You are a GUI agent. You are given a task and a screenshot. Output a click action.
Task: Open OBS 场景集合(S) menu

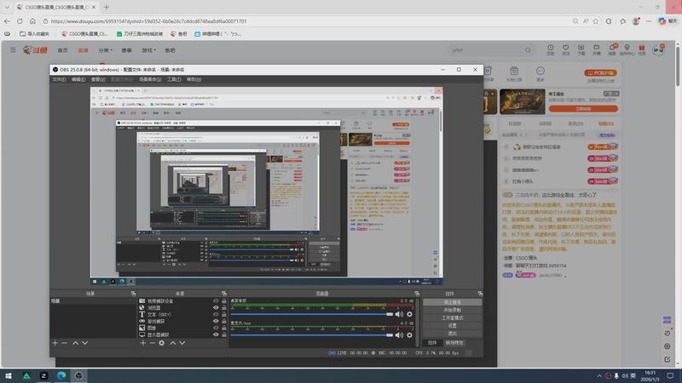[150, 79]
